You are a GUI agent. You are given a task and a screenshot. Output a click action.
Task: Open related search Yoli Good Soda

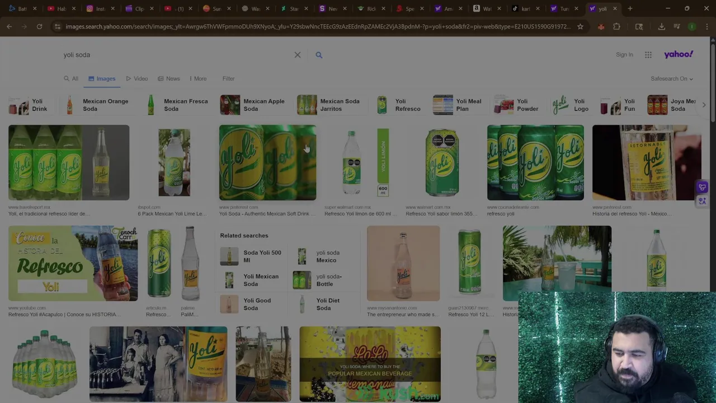click(252, 304)
